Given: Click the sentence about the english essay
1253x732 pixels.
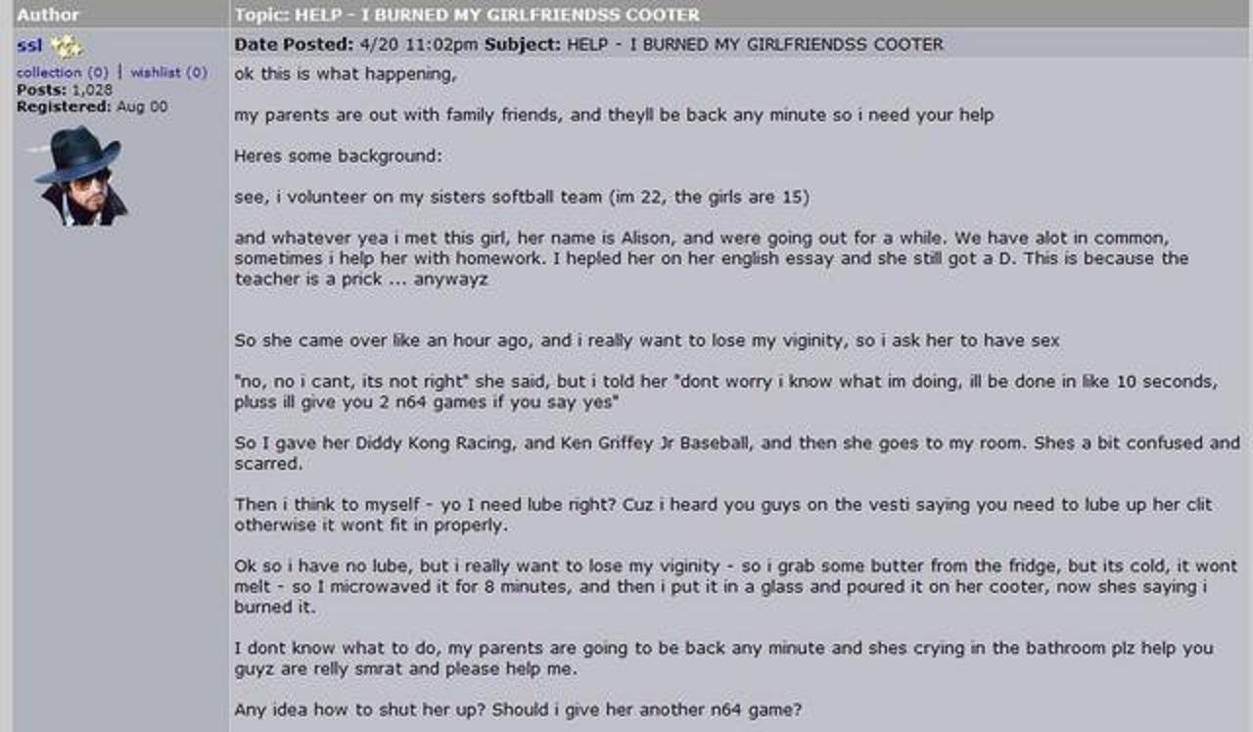Looking at the screenshot, I should click(712, 258).
